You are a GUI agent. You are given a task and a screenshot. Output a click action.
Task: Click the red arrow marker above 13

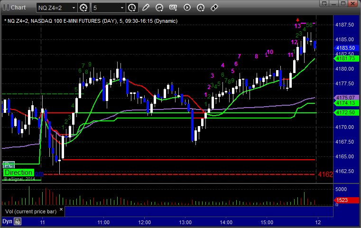click(297, 20)
